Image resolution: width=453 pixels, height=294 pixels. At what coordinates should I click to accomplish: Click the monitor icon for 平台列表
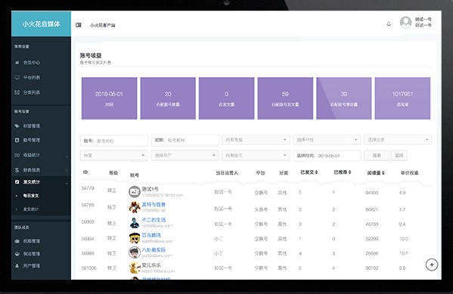pos(17,77)
